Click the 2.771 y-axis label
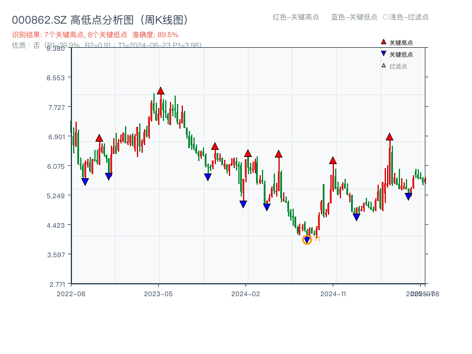 click(x=57, y=284)
